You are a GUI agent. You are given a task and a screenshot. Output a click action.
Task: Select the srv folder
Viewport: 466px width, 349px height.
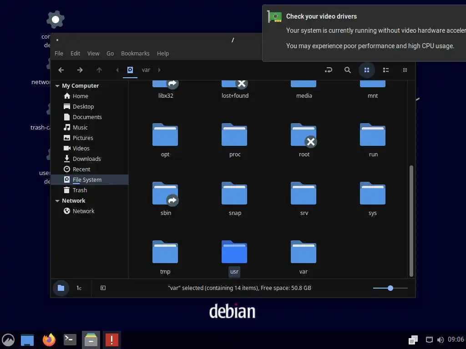304,194
